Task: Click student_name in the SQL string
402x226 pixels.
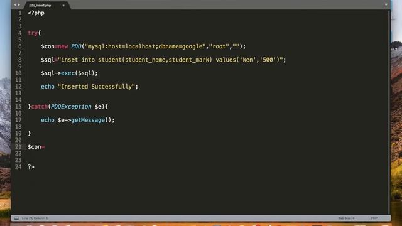Action: point(145,60)
